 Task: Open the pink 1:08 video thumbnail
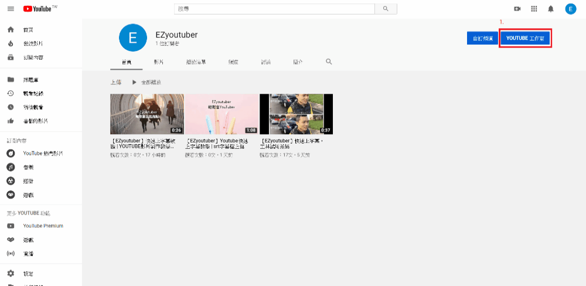point(222,114)
